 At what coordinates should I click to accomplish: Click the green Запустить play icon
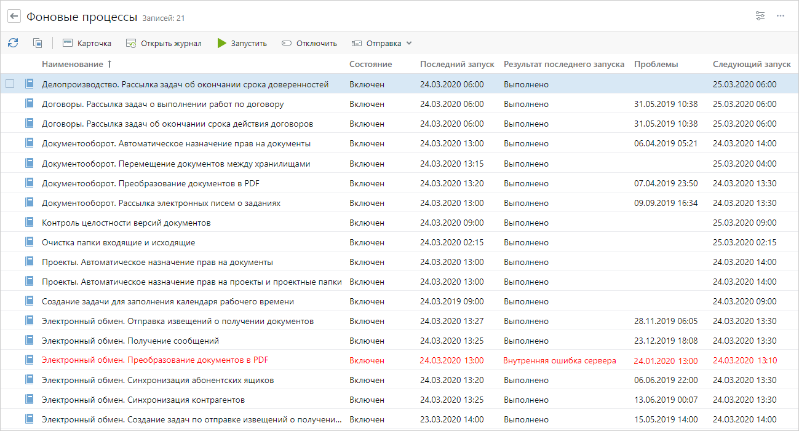(x=222, y=43)
